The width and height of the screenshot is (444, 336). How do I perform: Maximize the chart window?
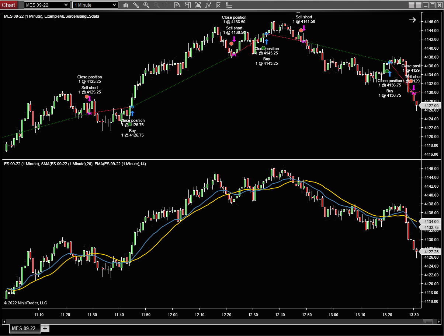[432, 5]
